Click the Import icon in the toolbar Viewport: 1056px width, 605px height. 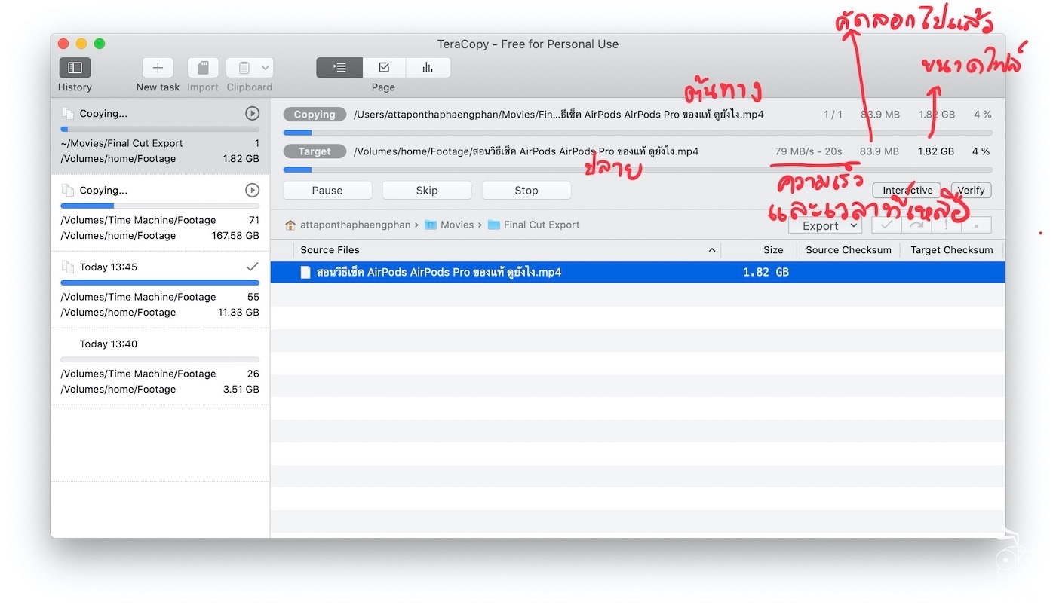(202, 67)
